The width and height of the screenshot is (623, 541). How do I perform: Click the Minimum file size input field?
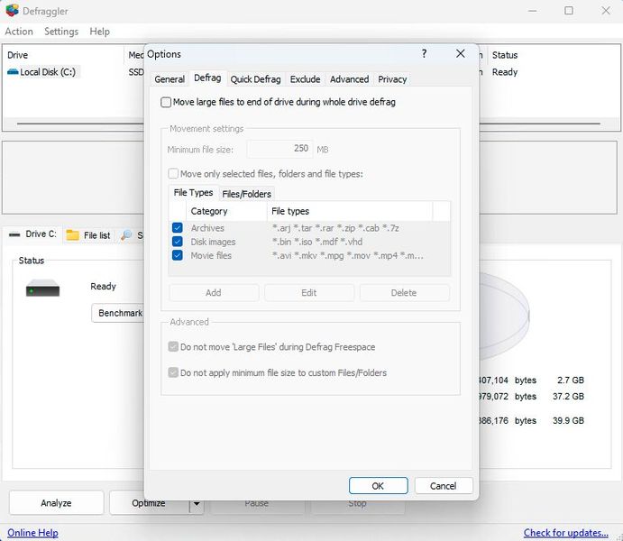click(280, 149)
